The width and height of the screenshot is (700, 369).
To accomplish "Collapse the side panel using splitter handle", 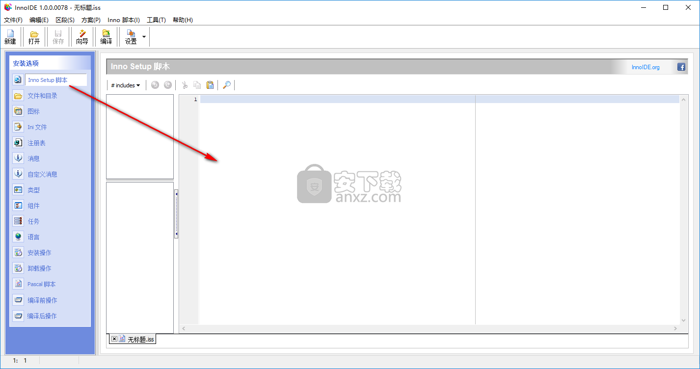I will 176,214.
